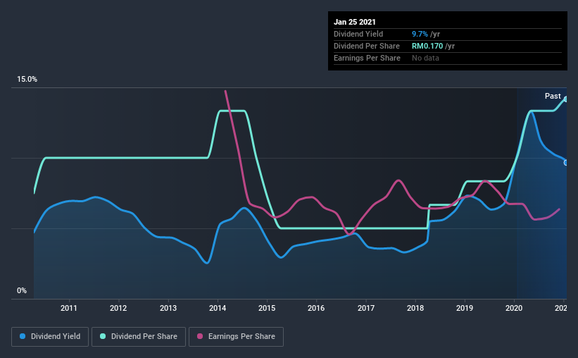Screen dimensions: 578x358
Task: Click the Past label in the chart
Action: click(553, 96)
